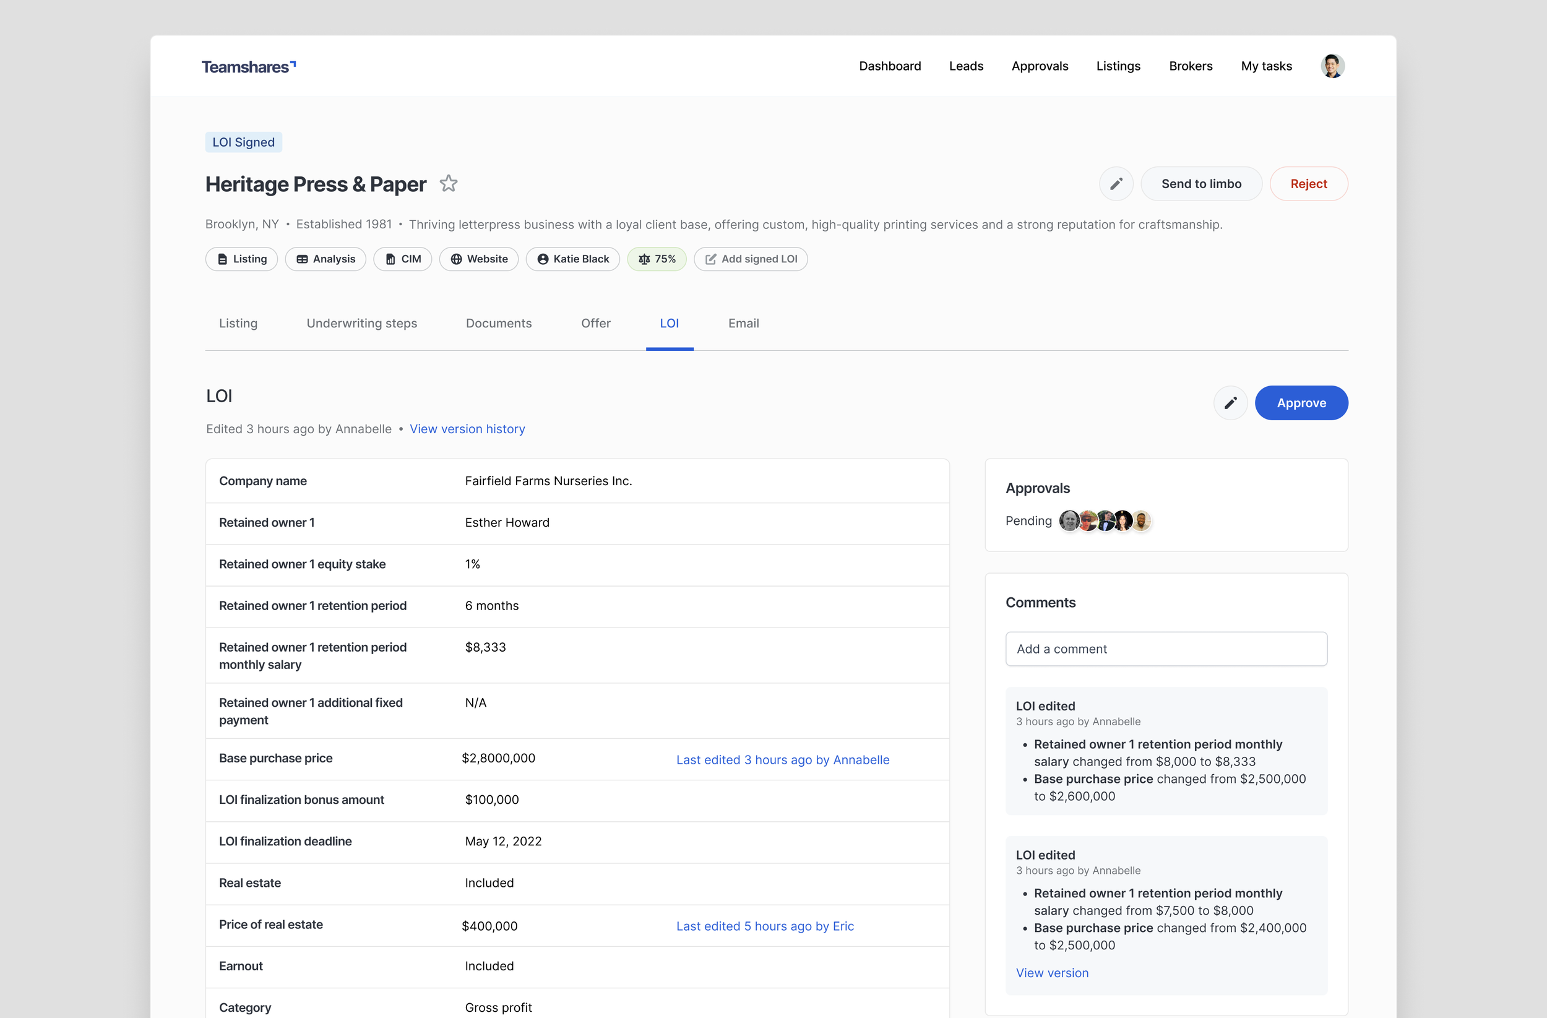The width and height of the screenshot is (1547, 1018).
Task: Open the Listing document chip
Action: 242,259
